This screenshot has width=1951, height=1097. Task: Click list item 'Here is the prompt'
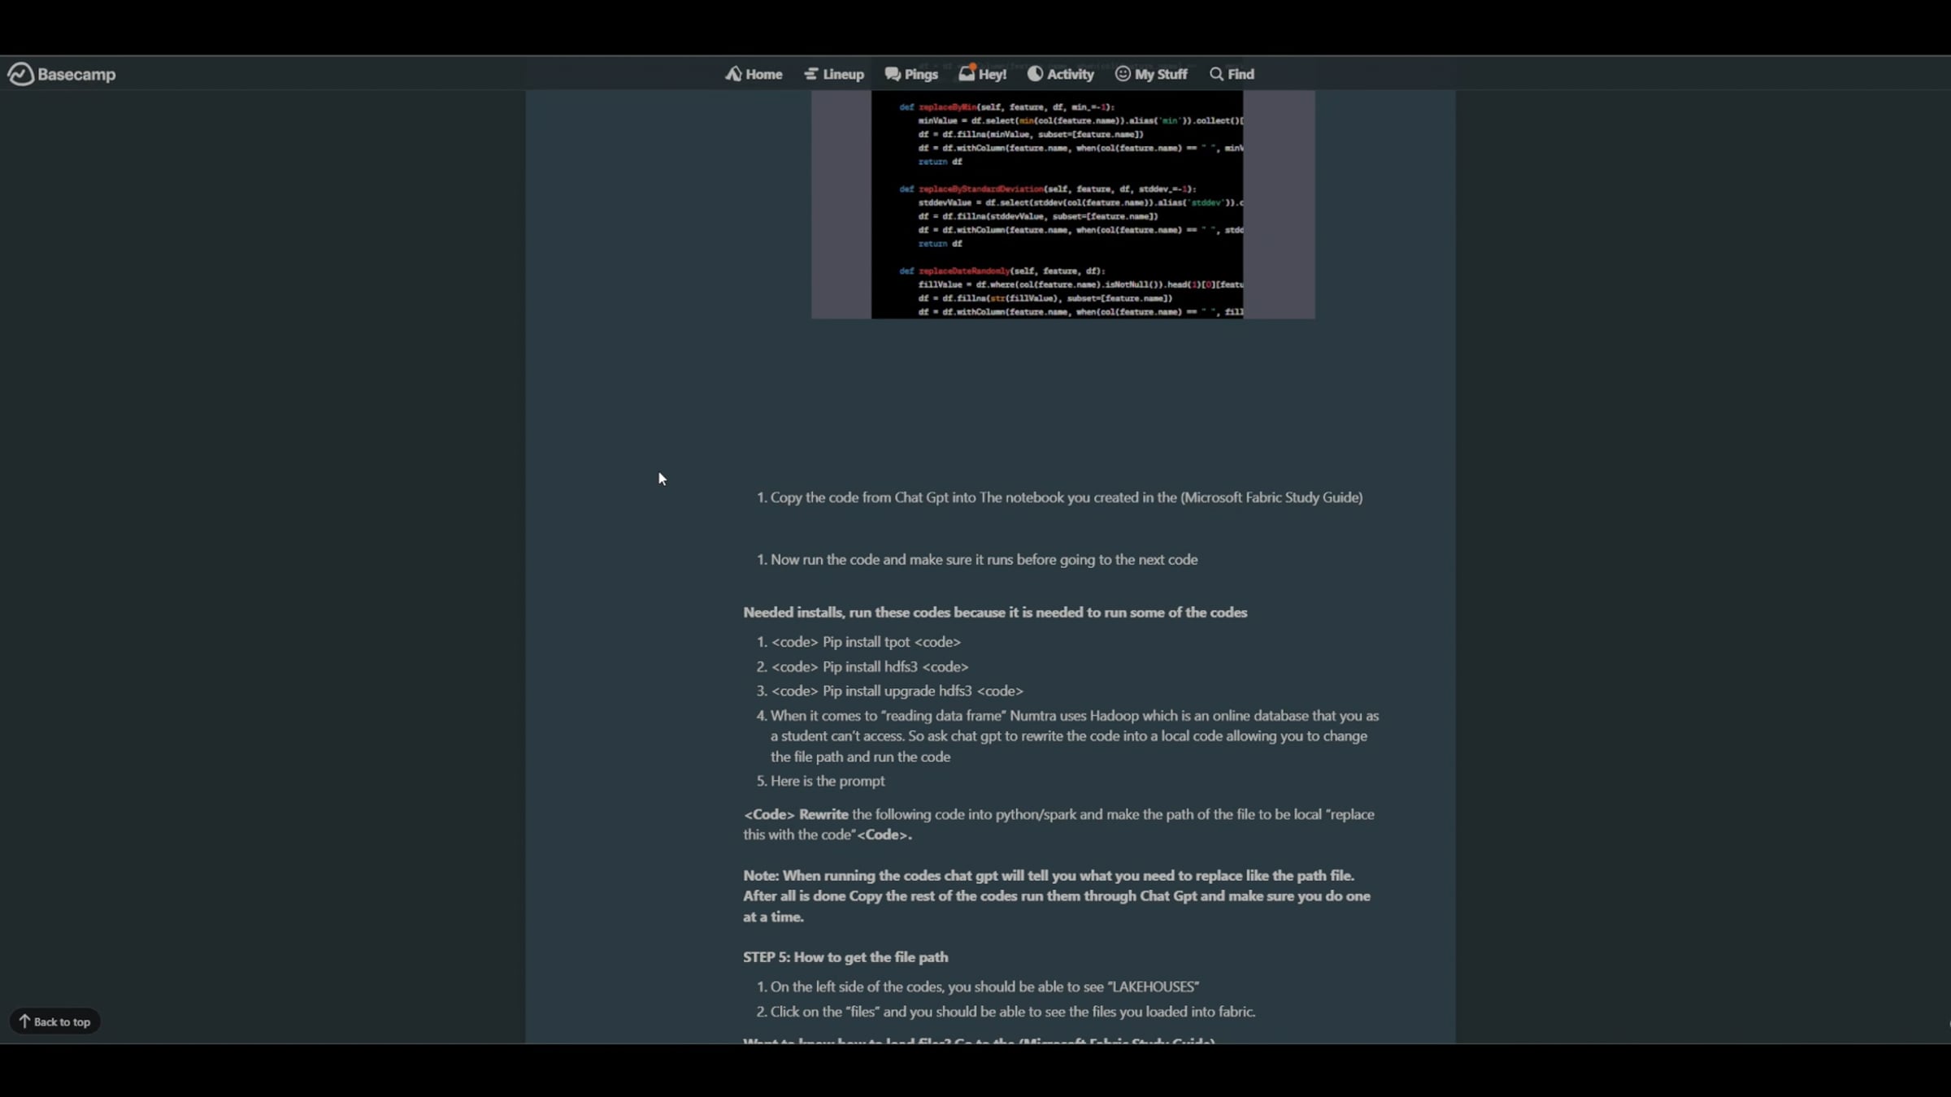(828, 781)
